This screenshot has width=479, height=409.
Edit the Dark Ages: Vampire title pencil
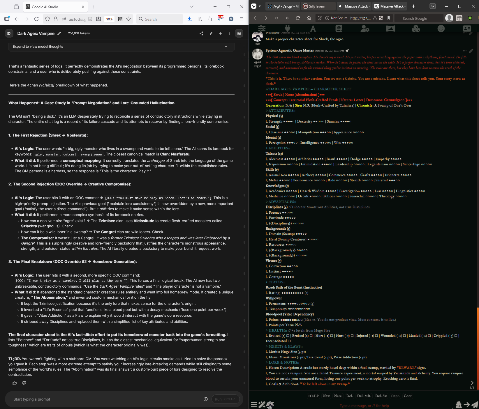click(59, 33)
